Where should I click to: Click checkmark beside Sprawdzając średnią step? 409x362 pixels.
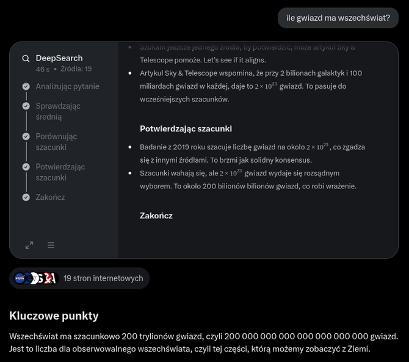(x=26, y=106)
